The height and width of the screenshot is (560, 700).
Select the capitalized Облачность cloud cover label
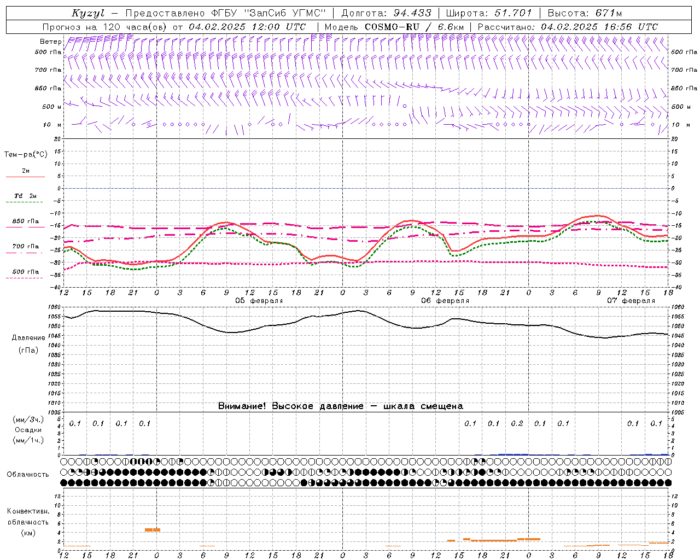[x=28, y=475]
